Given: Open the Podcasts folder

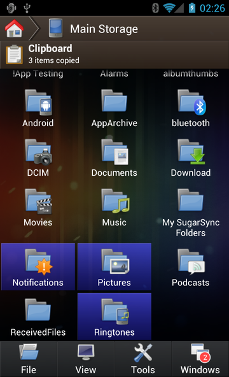Looking at the screenshot, I should (191, 267).
